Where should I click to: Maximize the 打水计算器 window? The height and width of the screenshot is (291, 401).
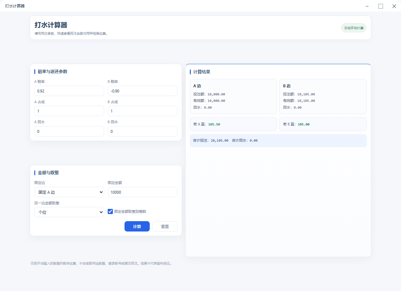(381, 6)
